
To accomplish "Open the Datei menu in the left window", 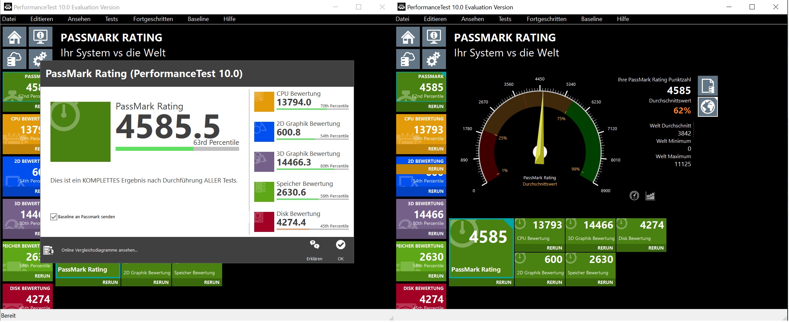I will coord(9,19).
